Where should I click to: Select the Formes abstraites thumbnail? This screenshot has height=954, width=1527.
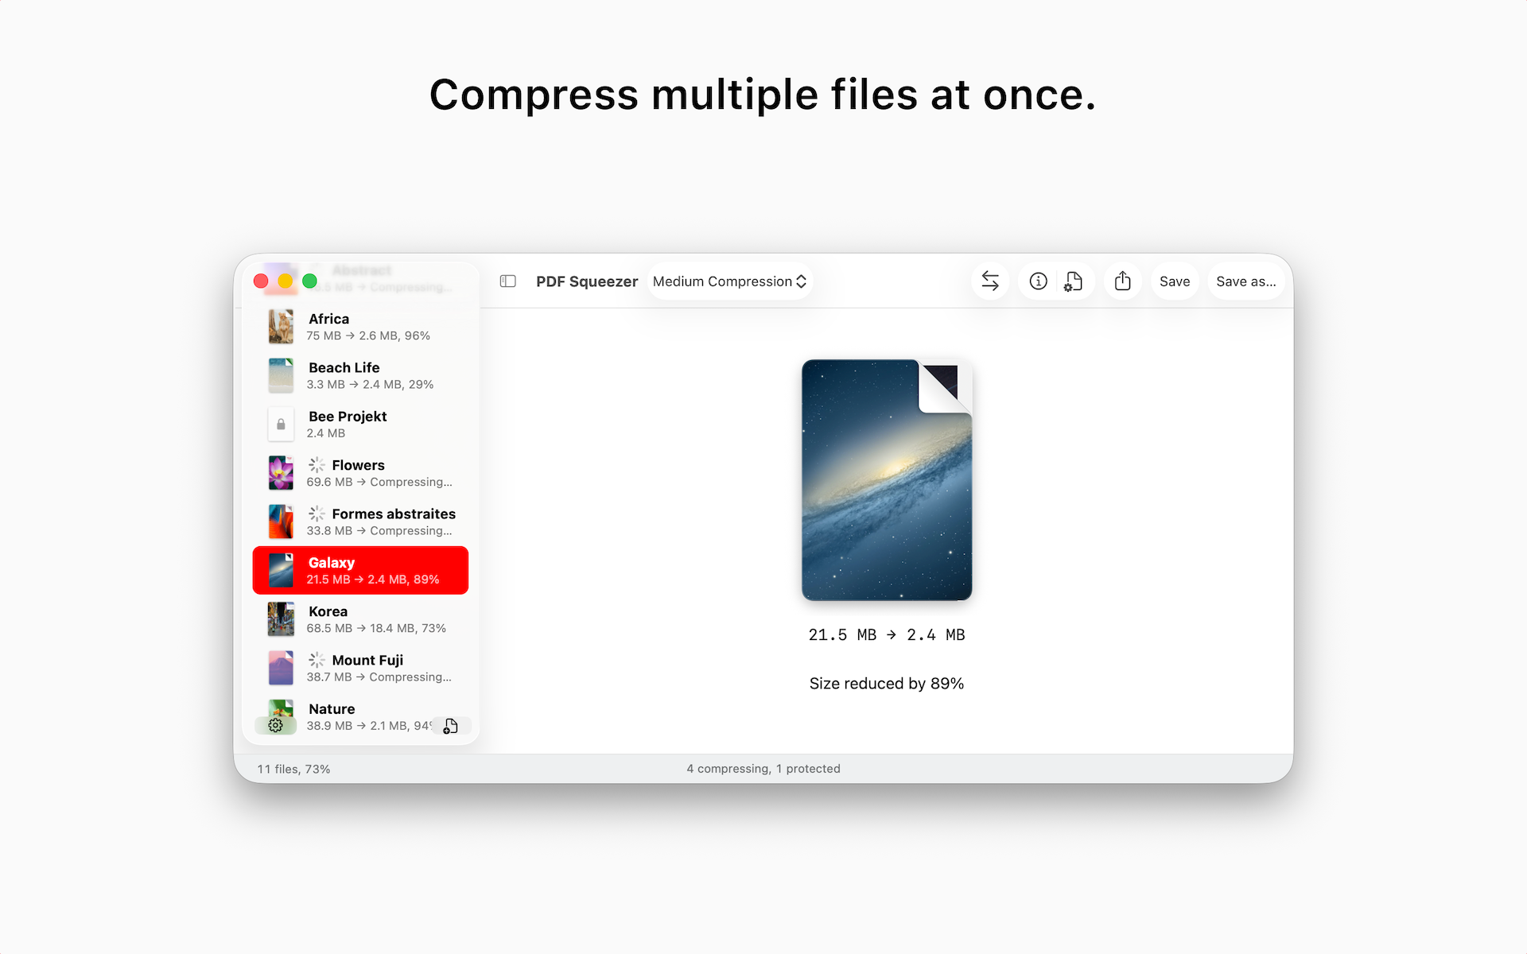[x=281, y=522]
